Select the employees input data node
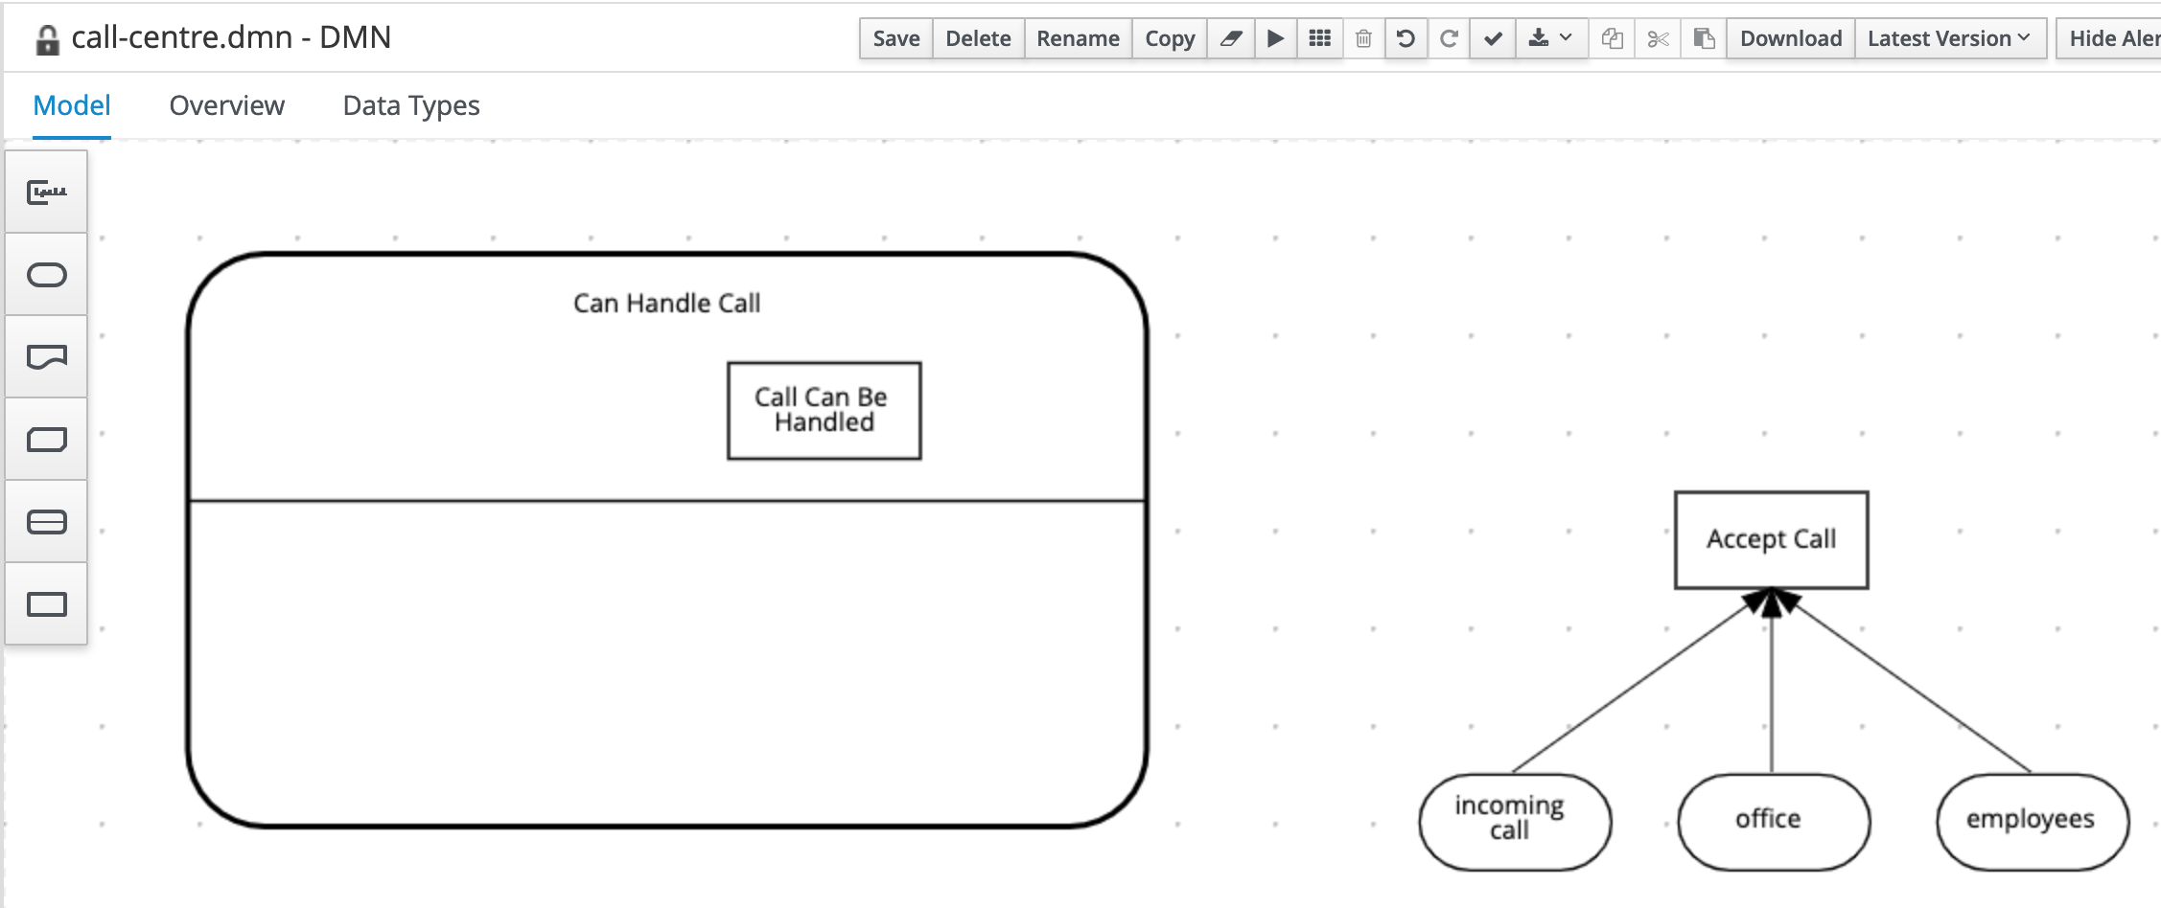The image size is (2161, 908). [x=2033, y=822]
